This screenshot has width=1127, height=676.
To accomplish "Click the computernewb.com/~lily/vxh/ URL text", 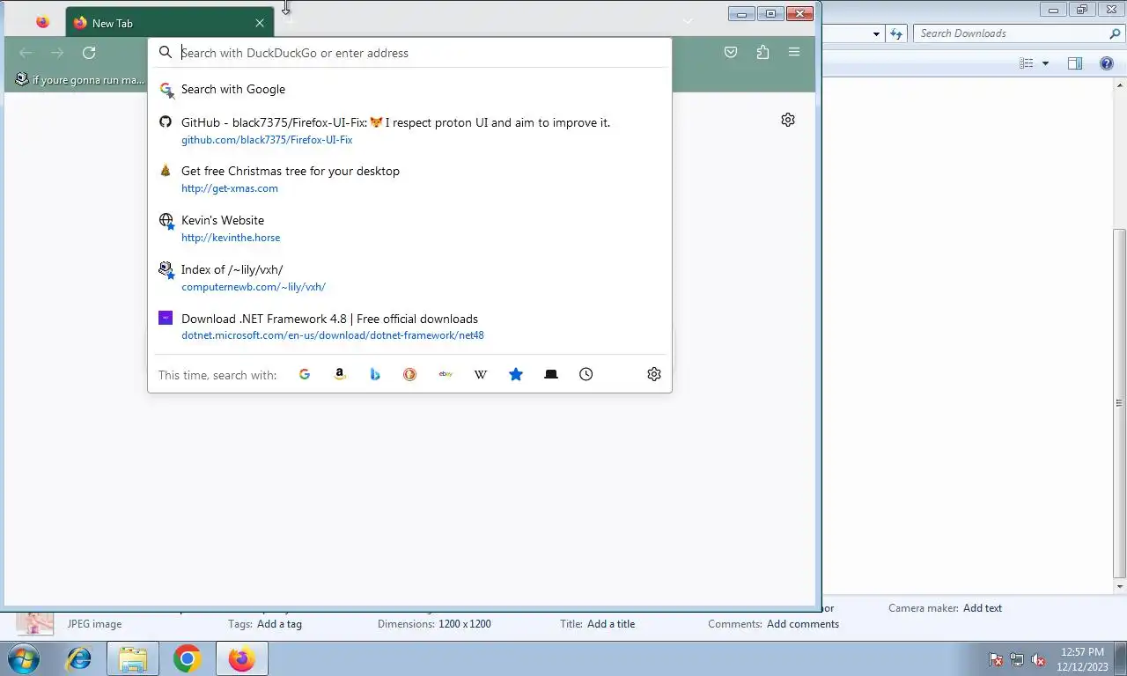I will pyautogui.click(x=254, y=287).
